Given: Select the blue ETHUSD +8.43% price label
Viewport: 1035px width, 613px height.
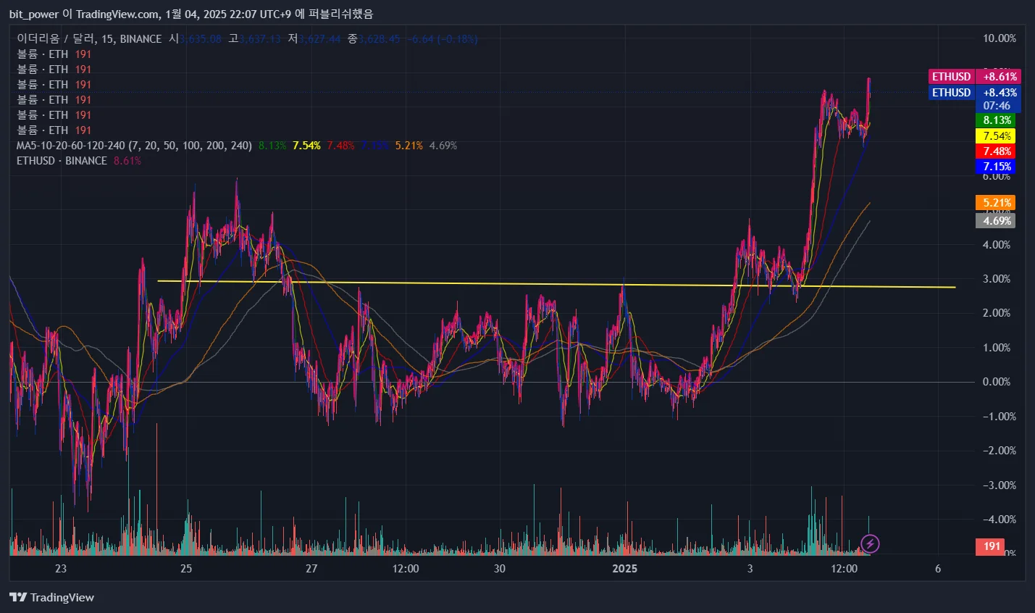Looking at the screenshot, I should pyautogui.click(x=974, y=92).
